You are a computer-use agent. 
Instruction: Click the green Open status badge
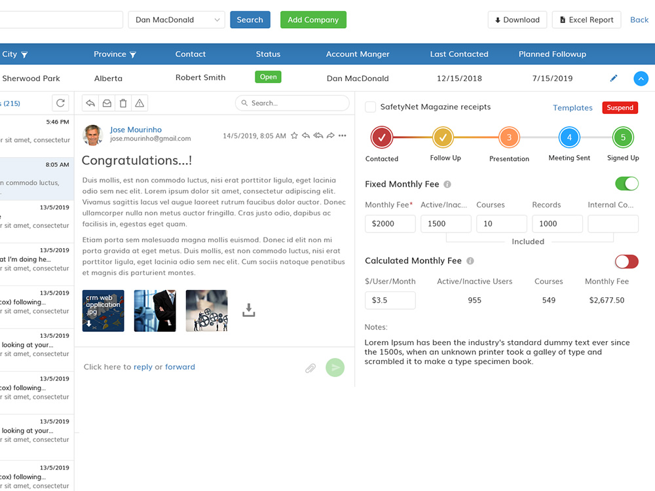(x=268, y=77)
